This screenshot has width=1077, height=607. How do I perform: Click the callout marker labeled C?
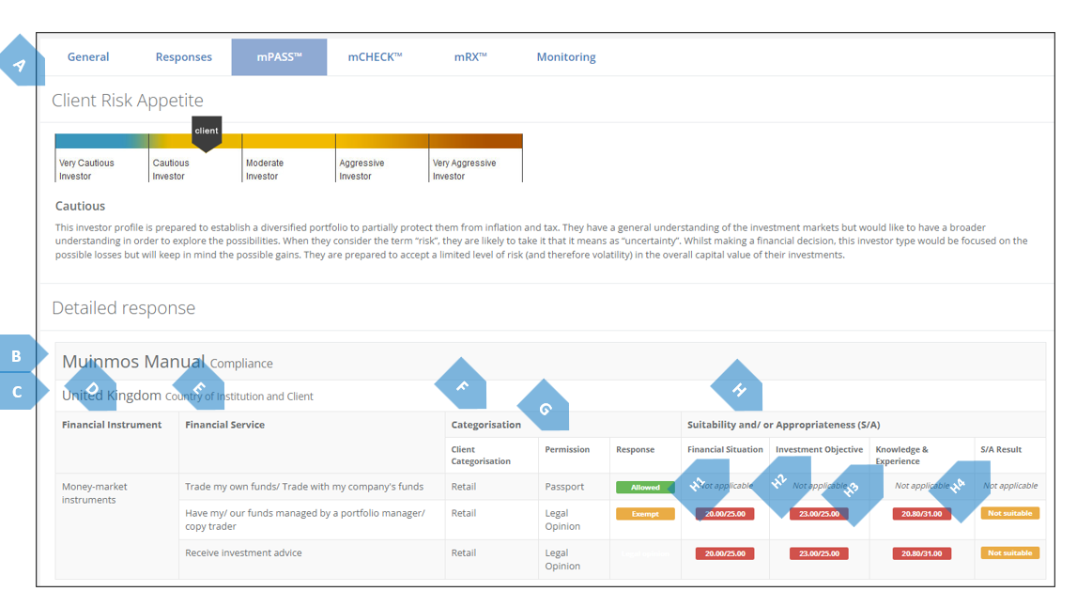[19, 392]
